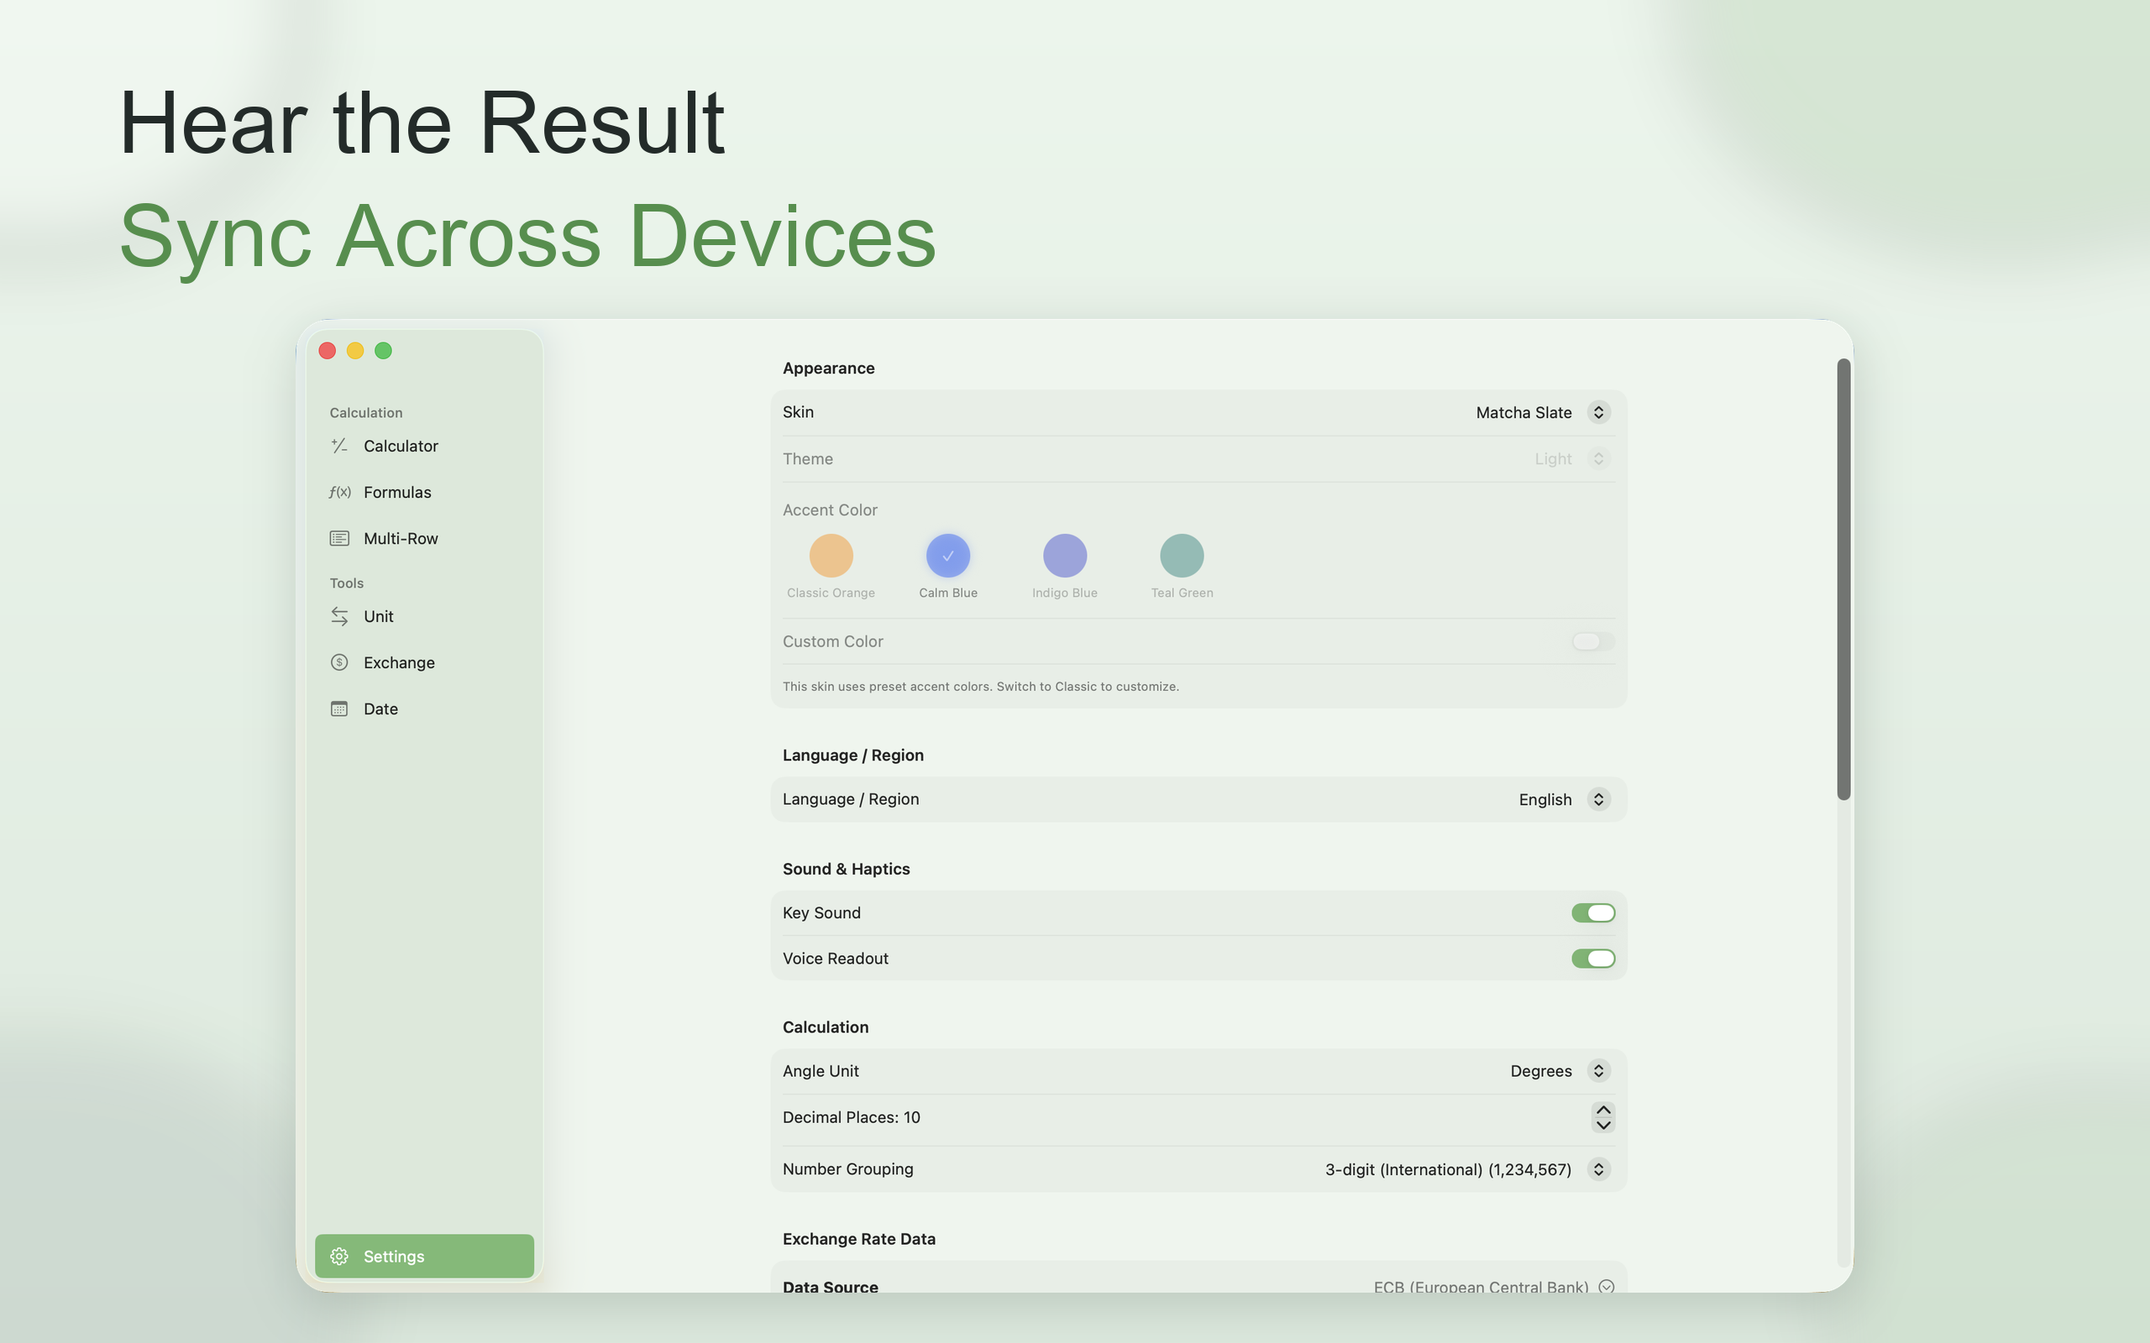Image resolution: width=2150 pixels, height=1343 pixels.
Task: Click the preset accent colors hint text
Action: [x=980, y=687]
